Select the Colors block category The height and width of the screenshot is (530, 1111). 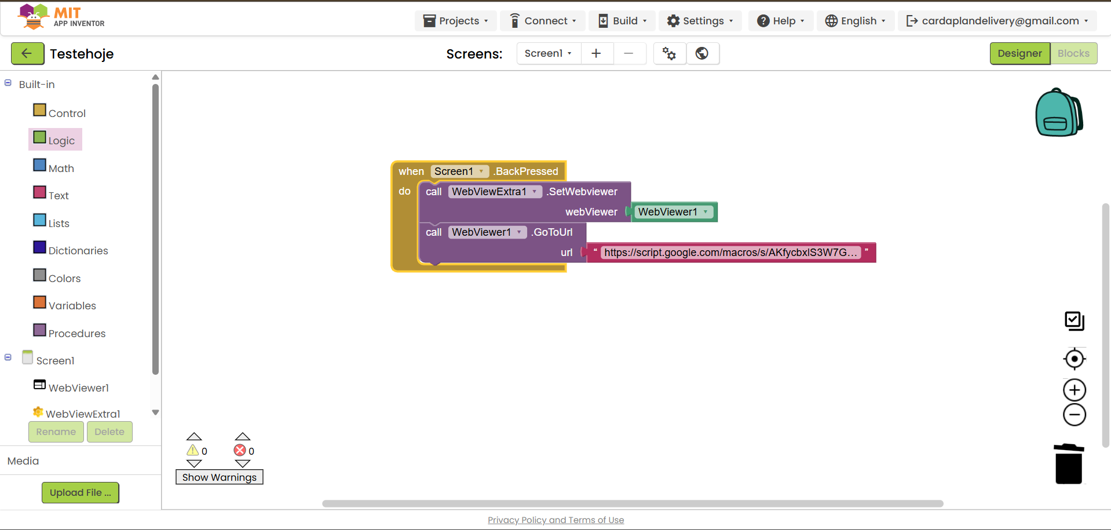64,278
